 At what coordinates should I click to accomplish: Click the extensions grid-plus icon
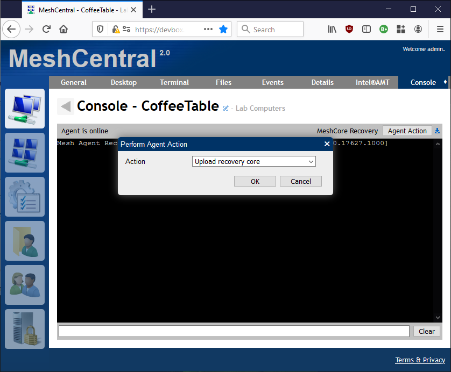[401, 29]
